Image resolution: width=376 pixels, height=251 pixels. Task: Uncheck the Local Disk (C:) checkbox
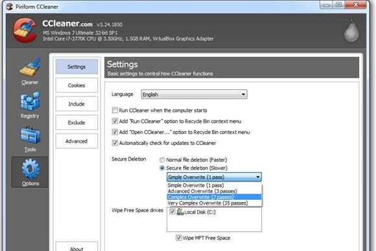[x=172, y=212]
